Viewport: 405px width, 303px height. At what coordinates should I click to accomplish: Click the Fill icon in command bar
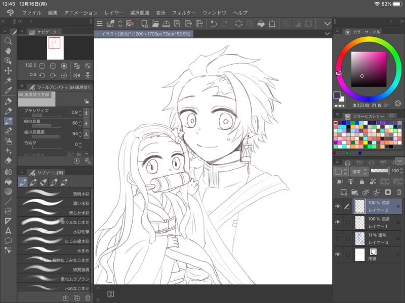pos(261,24)
